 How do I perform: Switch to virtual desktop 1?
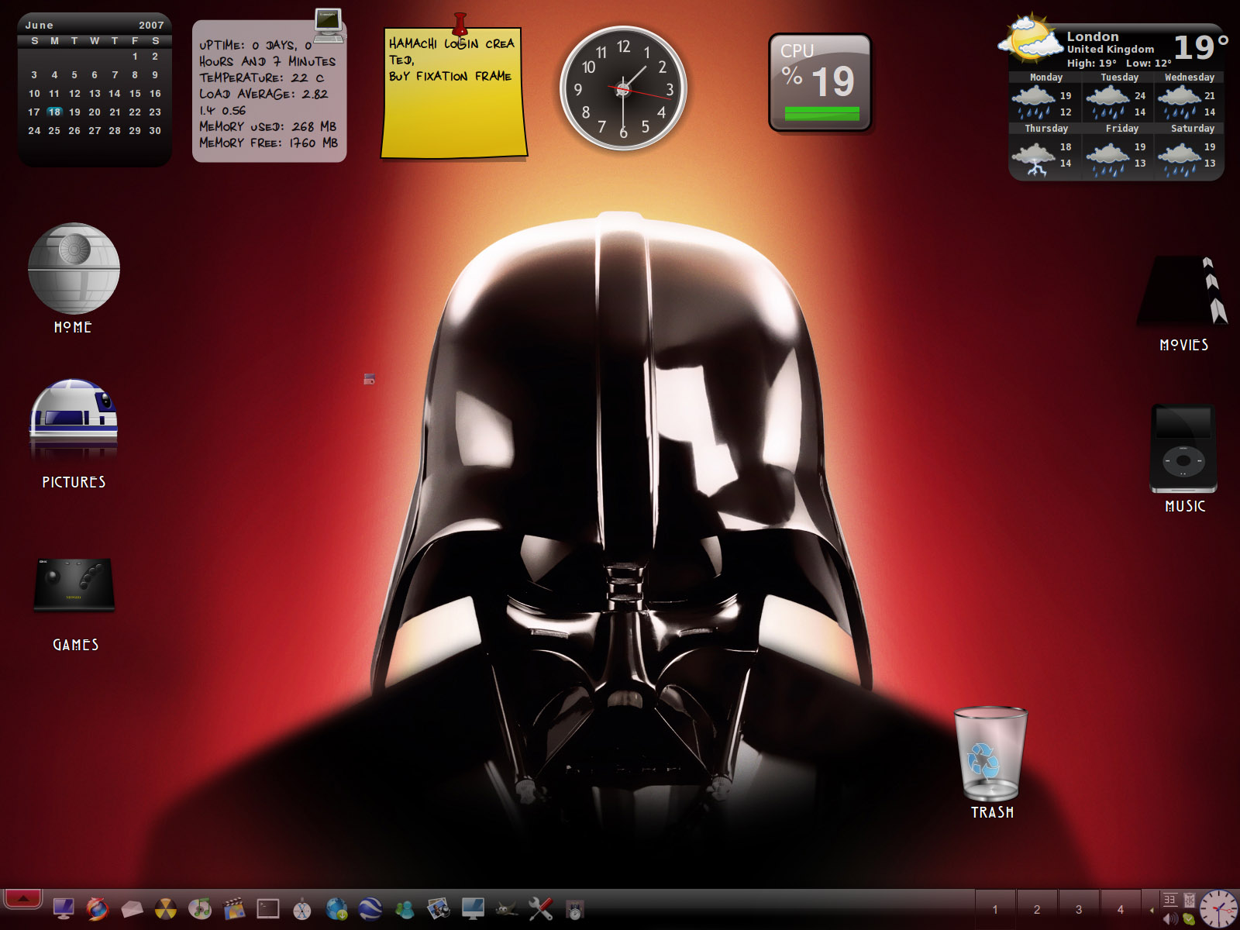995,909
